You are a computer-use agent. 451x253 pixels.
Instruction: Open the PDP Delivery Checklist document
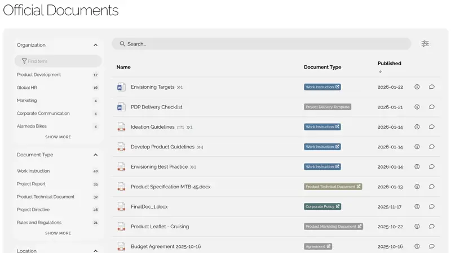click(157, 107)
